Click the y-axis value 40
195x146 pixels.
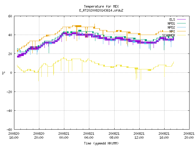coord(10,35)
